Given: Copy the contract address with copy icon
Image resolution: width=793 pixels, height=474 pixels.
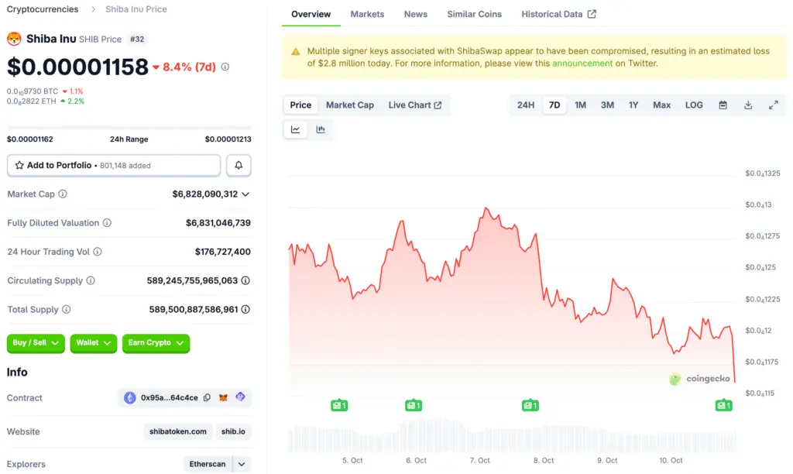Looking at the screenshot, I should click(x=207, y=398).
